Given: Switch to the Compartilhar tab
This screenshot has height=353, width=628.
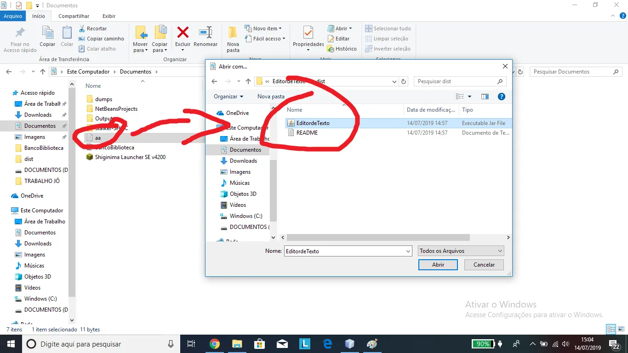Looking at the screenshot, I should pos(74,16).
